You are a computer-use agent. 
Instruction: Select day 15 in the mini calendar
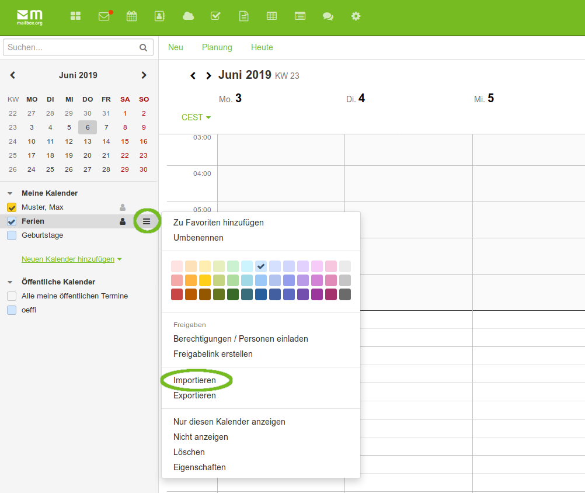tap(125, 141)
